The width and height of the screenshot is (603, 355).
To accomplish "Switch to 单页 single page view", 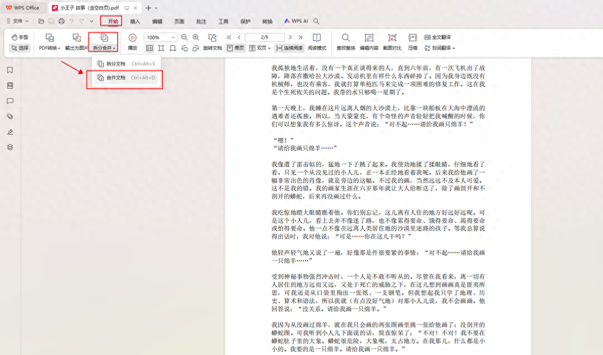I will [236, 48].
